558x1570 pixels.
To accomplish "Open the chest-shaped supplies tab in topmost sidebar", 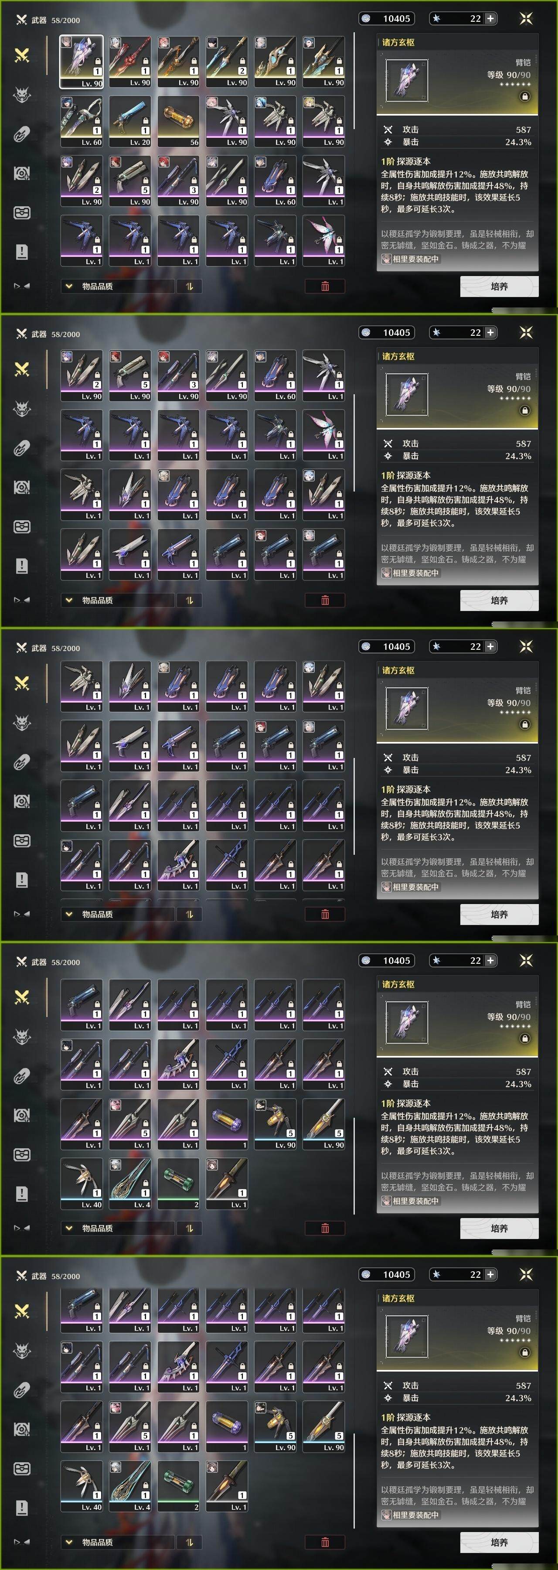I will [22, 213].
